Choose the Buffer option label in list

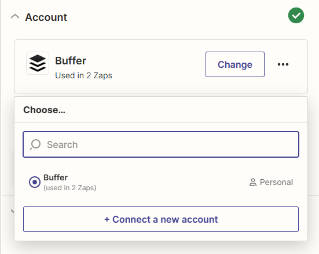tap(56, 177)
